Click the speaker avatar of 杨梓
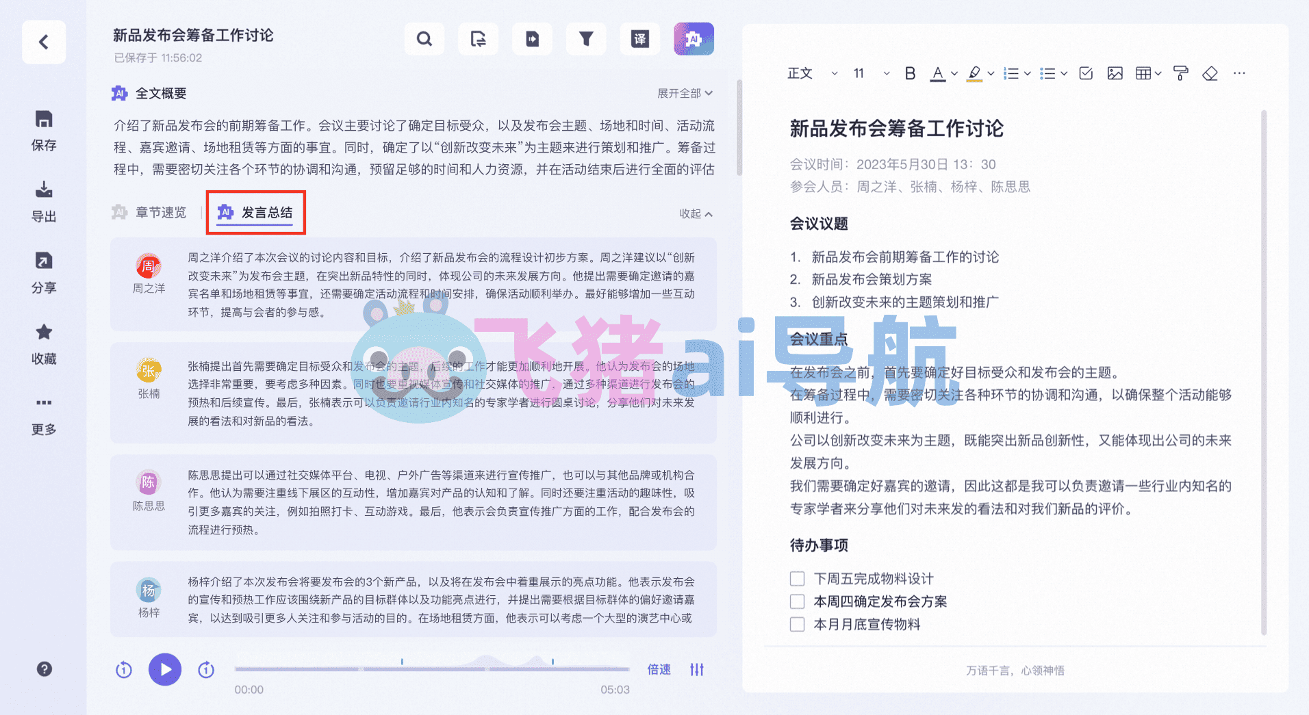The image size is (1309, 715). [149, 589]
